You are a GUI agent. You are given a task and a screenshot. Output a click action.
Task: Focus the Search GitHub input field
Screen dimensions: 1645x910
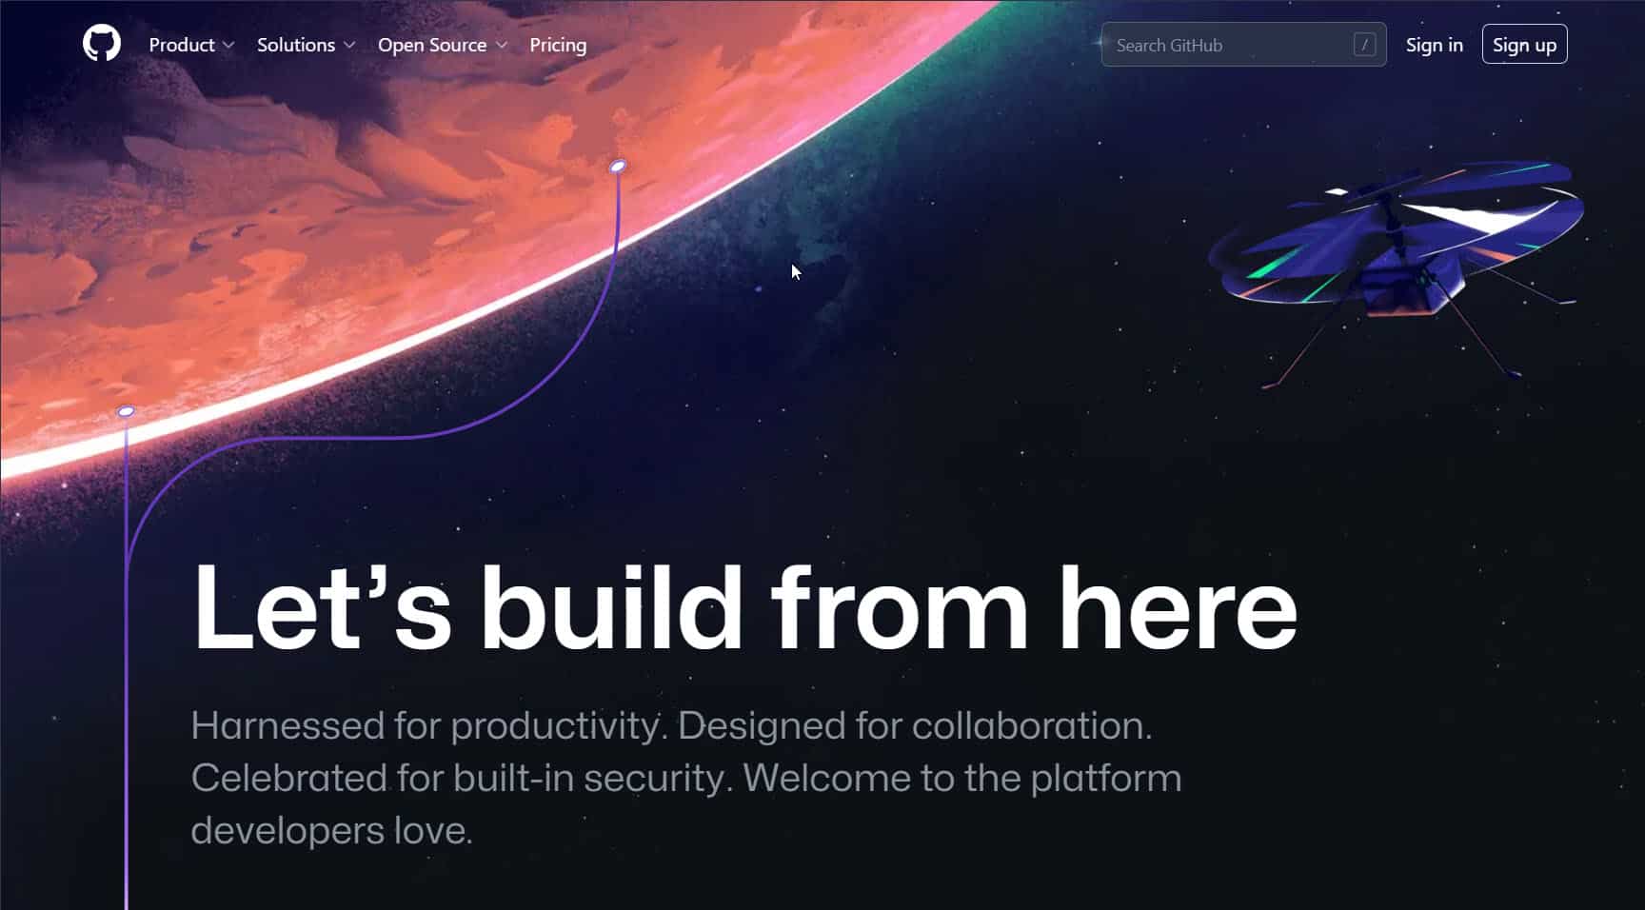(x=1243, y=45)
